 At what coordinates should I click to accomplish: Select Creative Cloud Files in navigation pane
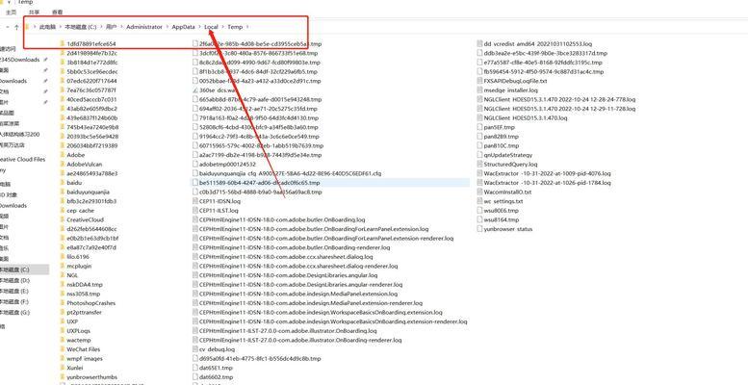pyautogui.click(x=24, y=160)
